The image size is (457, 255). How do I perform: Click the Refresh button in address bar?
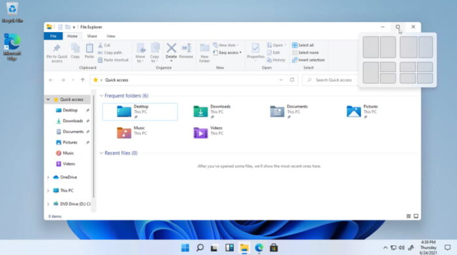point(292,80)
